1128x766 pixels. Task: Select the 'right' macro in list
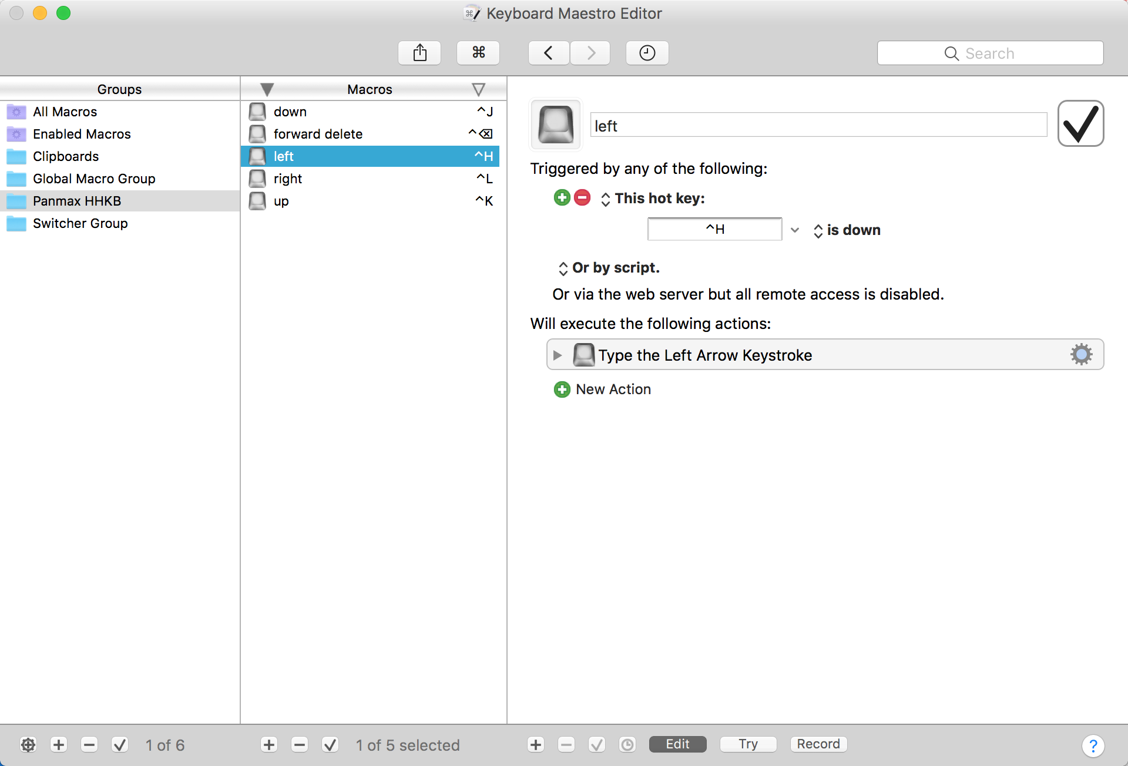point(288,179)
